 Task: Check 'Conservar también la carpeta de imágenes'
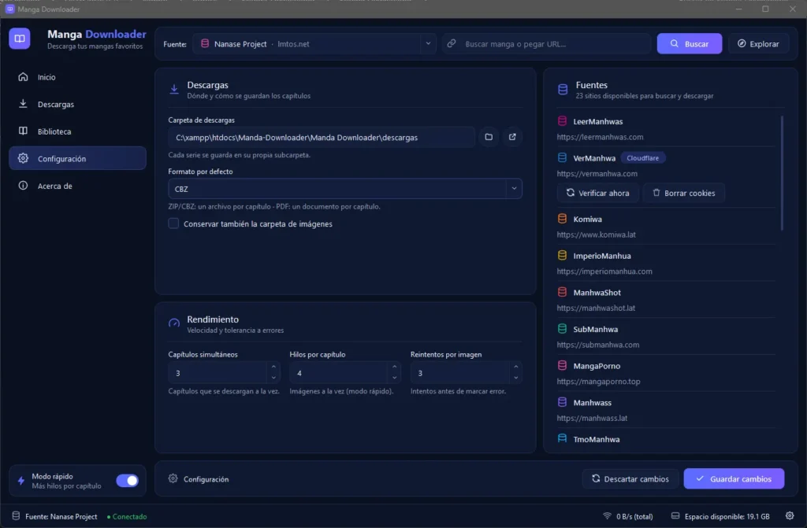click(x=173, y=223)
